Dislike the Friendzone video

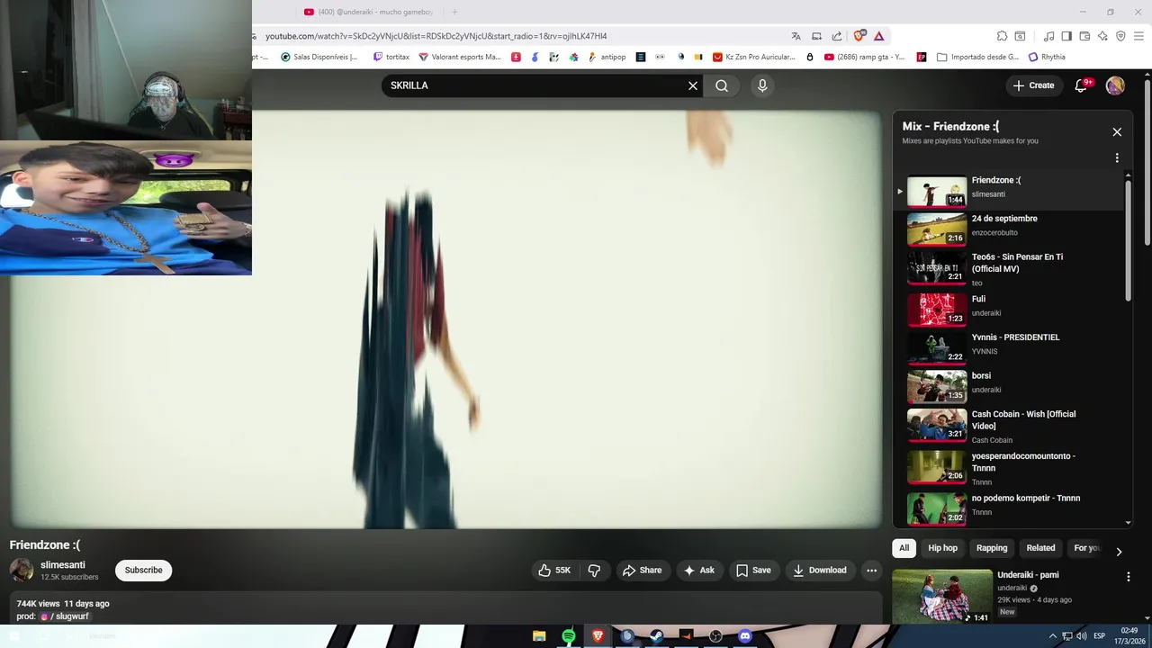pyautogui.click(x=594, y=571)
